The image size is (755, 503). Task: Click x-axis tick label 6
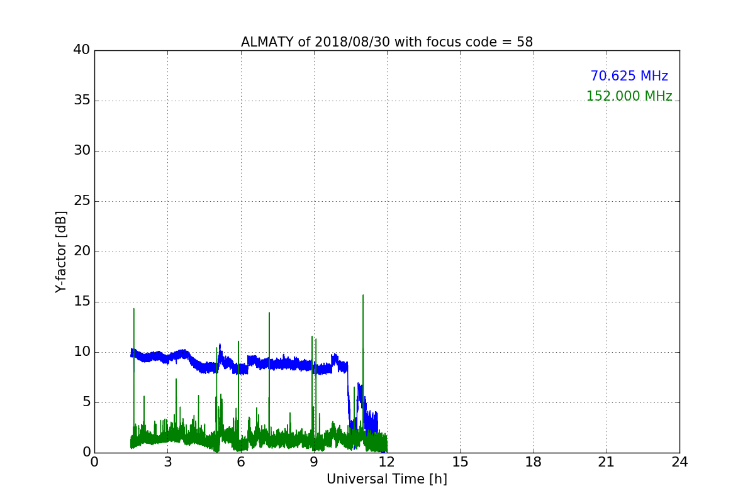240,462
